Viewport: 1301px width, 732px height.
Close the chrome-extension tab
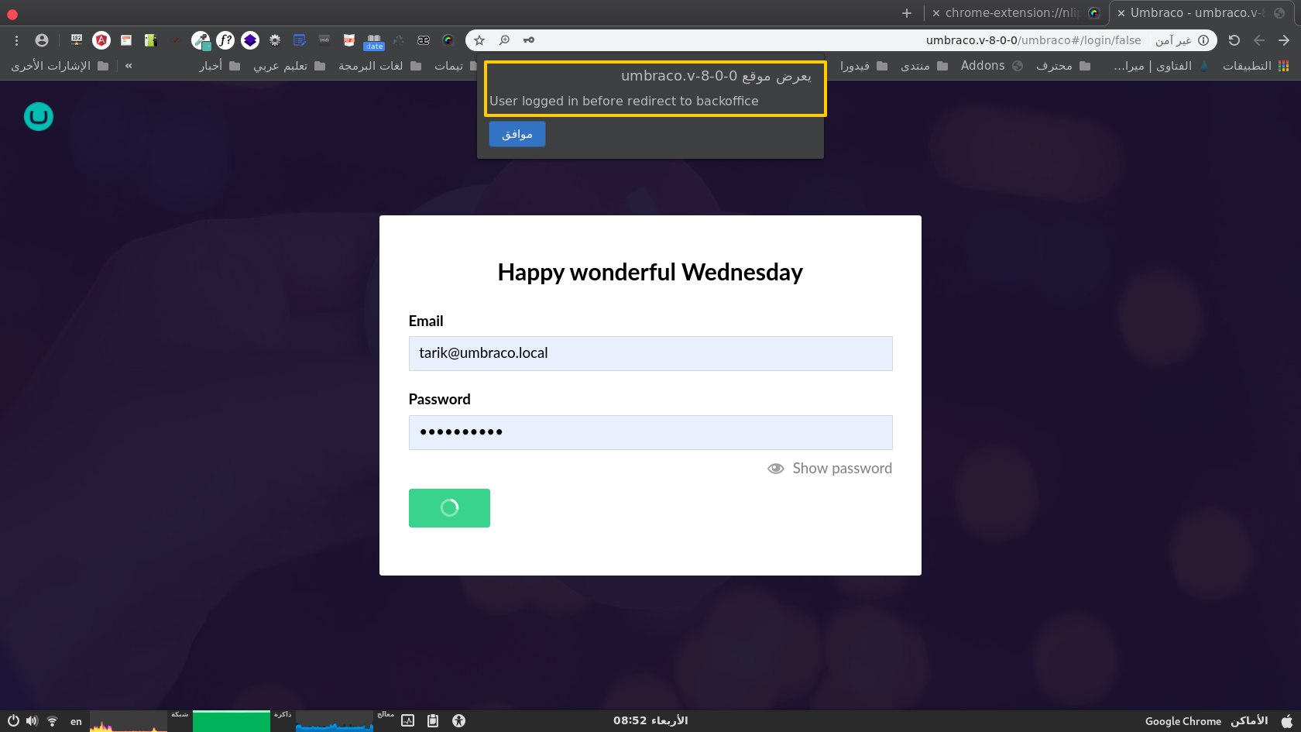coord(936,13)
